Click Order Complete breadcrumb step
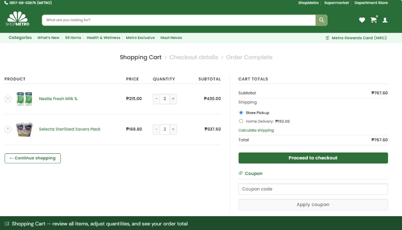The image size is (402, 230). pos(249,57)
